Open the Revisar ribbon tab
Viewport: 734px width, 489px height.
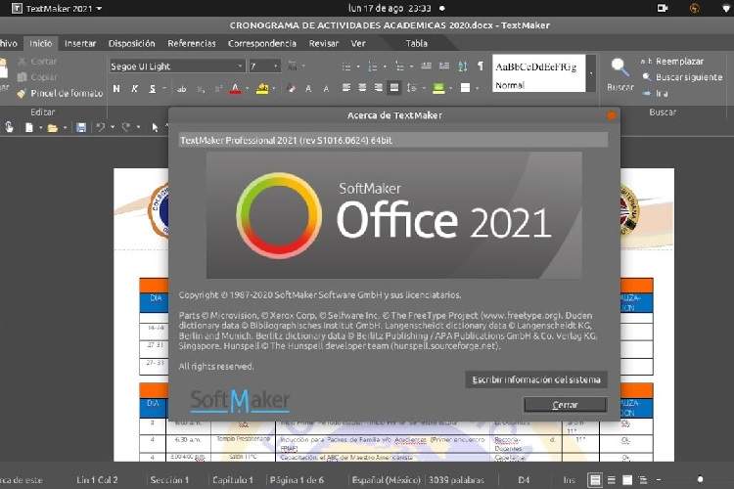click(324, 43)
